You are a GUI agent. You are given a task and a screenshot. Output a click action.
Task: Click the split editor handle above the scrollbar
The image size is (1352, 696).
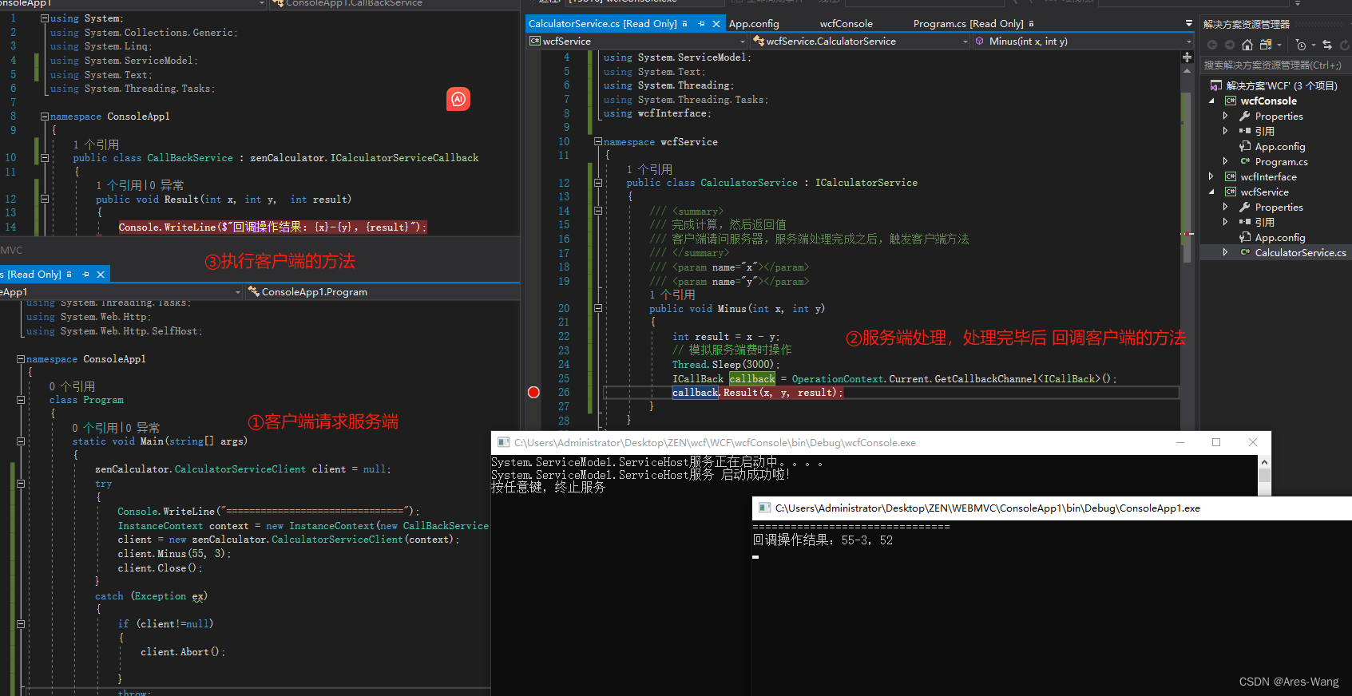coord(1187,57)
